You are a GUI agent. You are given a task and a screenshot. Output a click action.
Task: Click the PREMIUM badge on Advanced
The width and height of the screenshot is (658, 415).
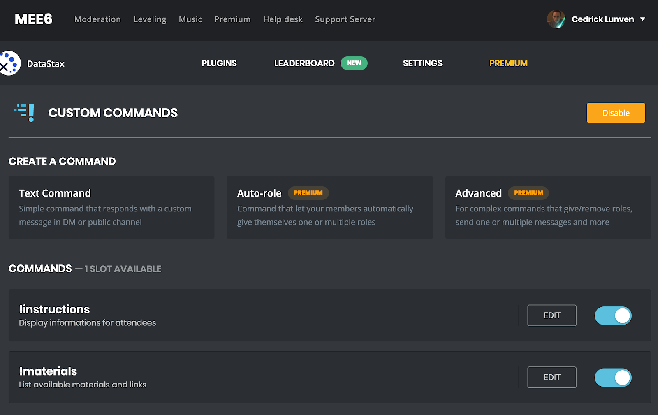coord(528,193)
